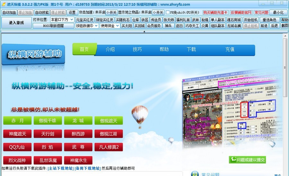The image size is (289, 176).
Task: Click 神兵 toolbar button
Action: pyautogui.click(x=168, y=26)
